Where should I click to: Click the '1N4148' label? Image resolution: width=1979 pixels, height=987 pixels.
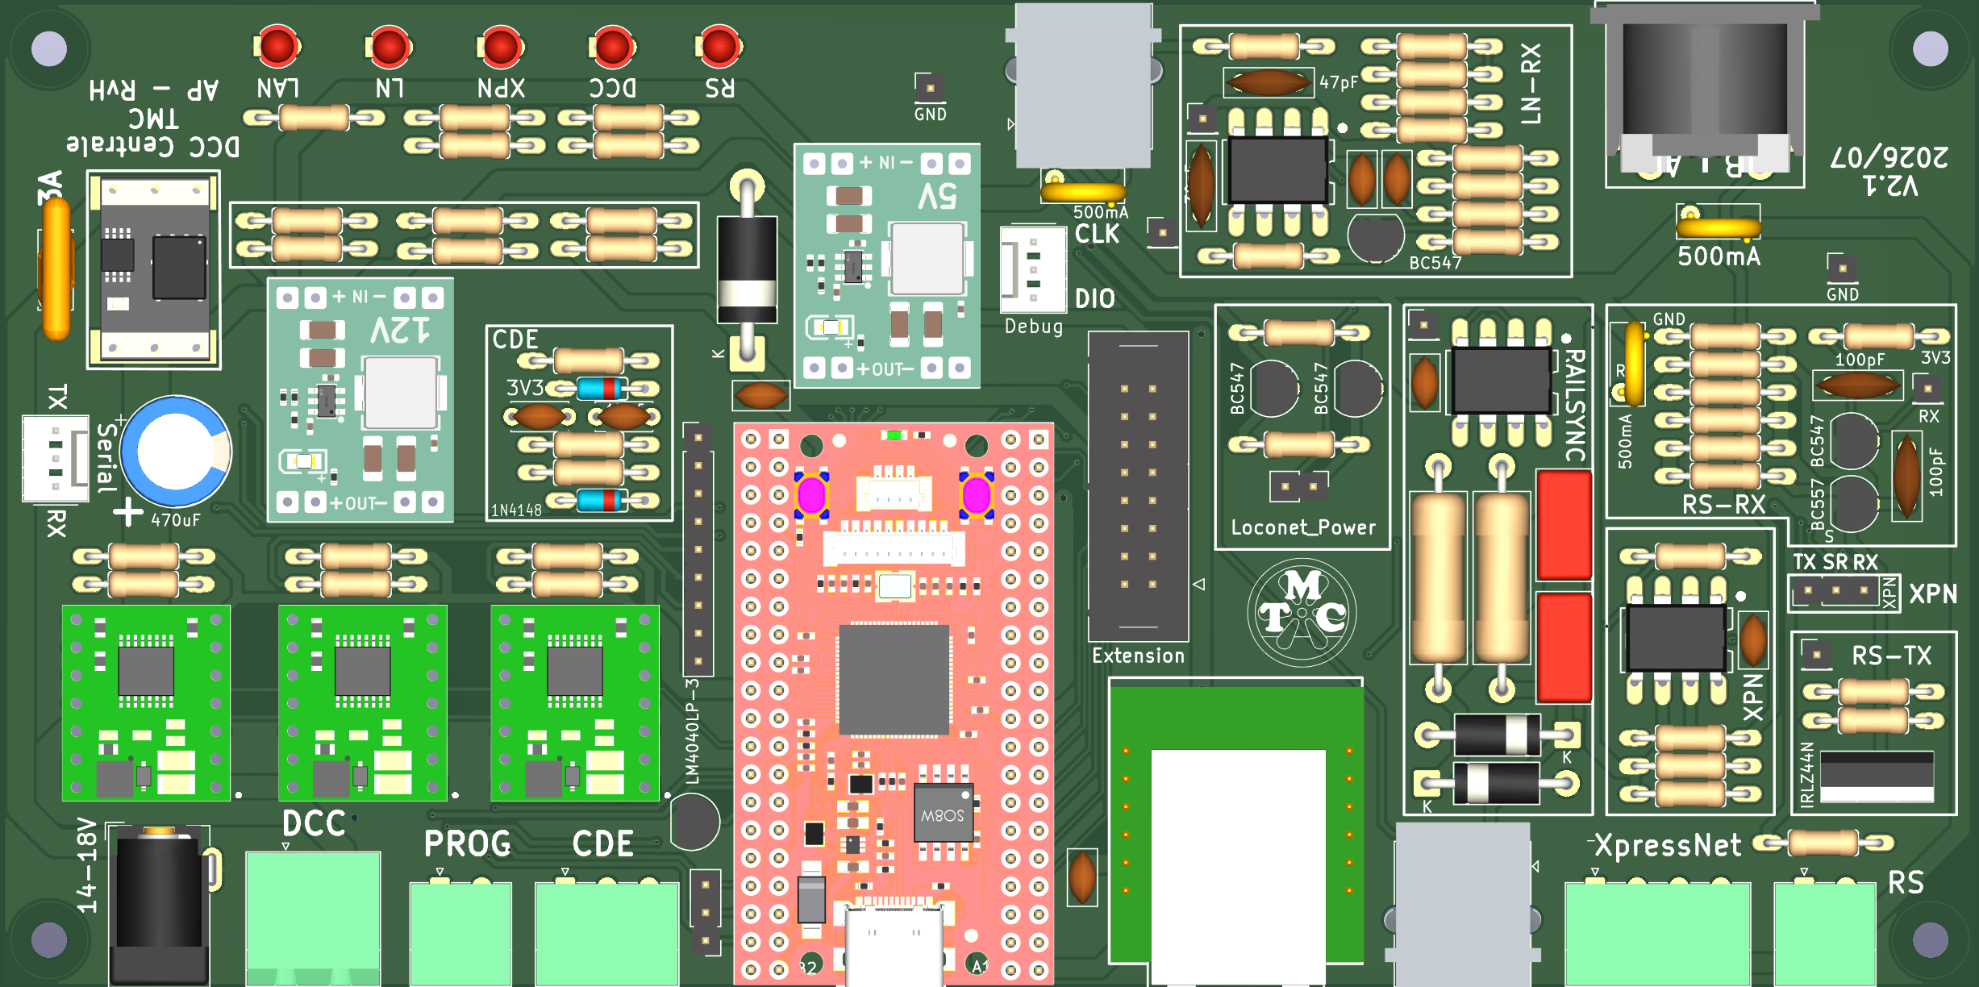coord(517,510)
